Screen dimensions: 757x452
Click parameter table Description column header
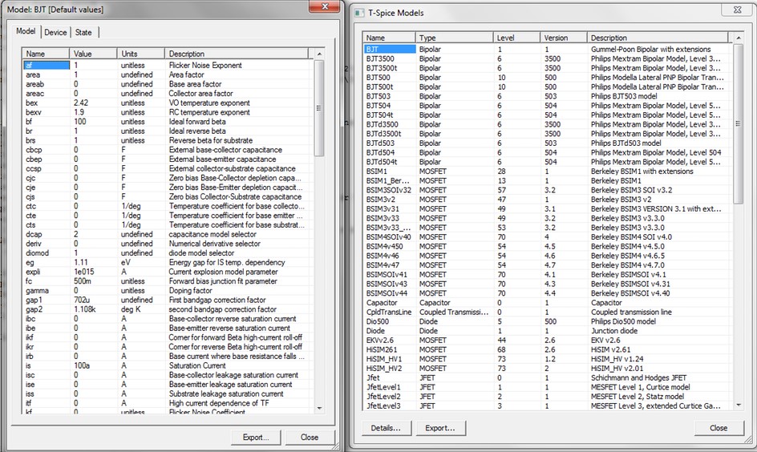[237, 54]
